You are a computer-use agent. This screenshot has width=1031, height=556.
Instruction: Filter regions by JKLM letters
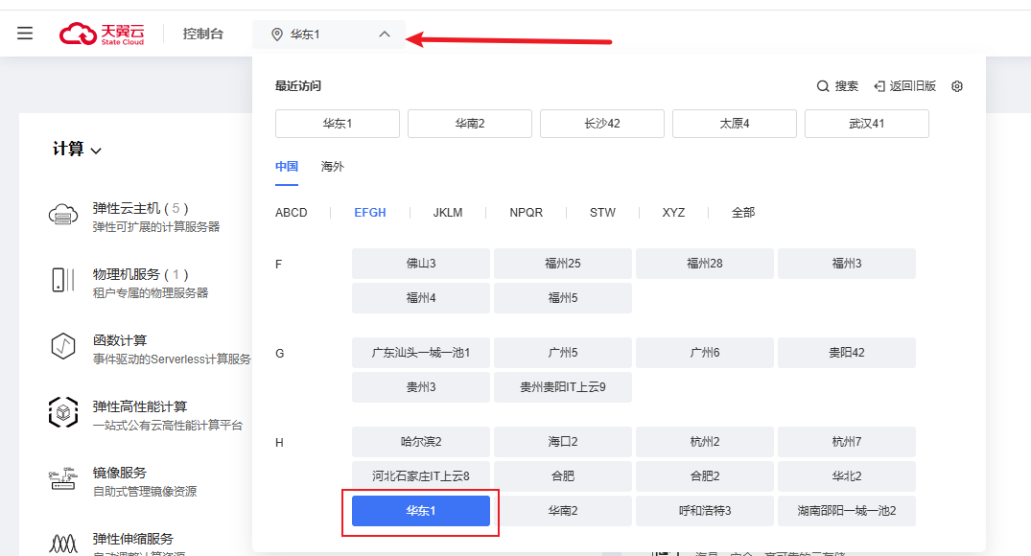(x=447, y=213)
